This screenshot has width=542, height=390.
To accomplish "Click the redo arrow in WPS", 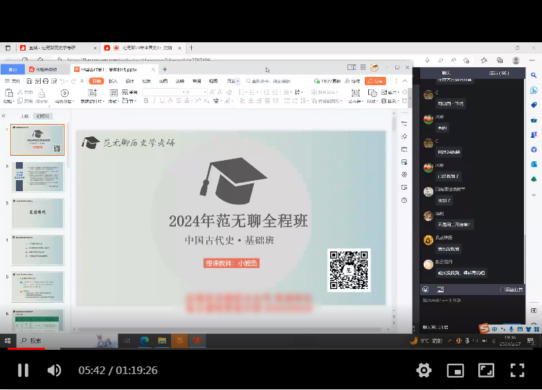I will [x=73, y=81].
